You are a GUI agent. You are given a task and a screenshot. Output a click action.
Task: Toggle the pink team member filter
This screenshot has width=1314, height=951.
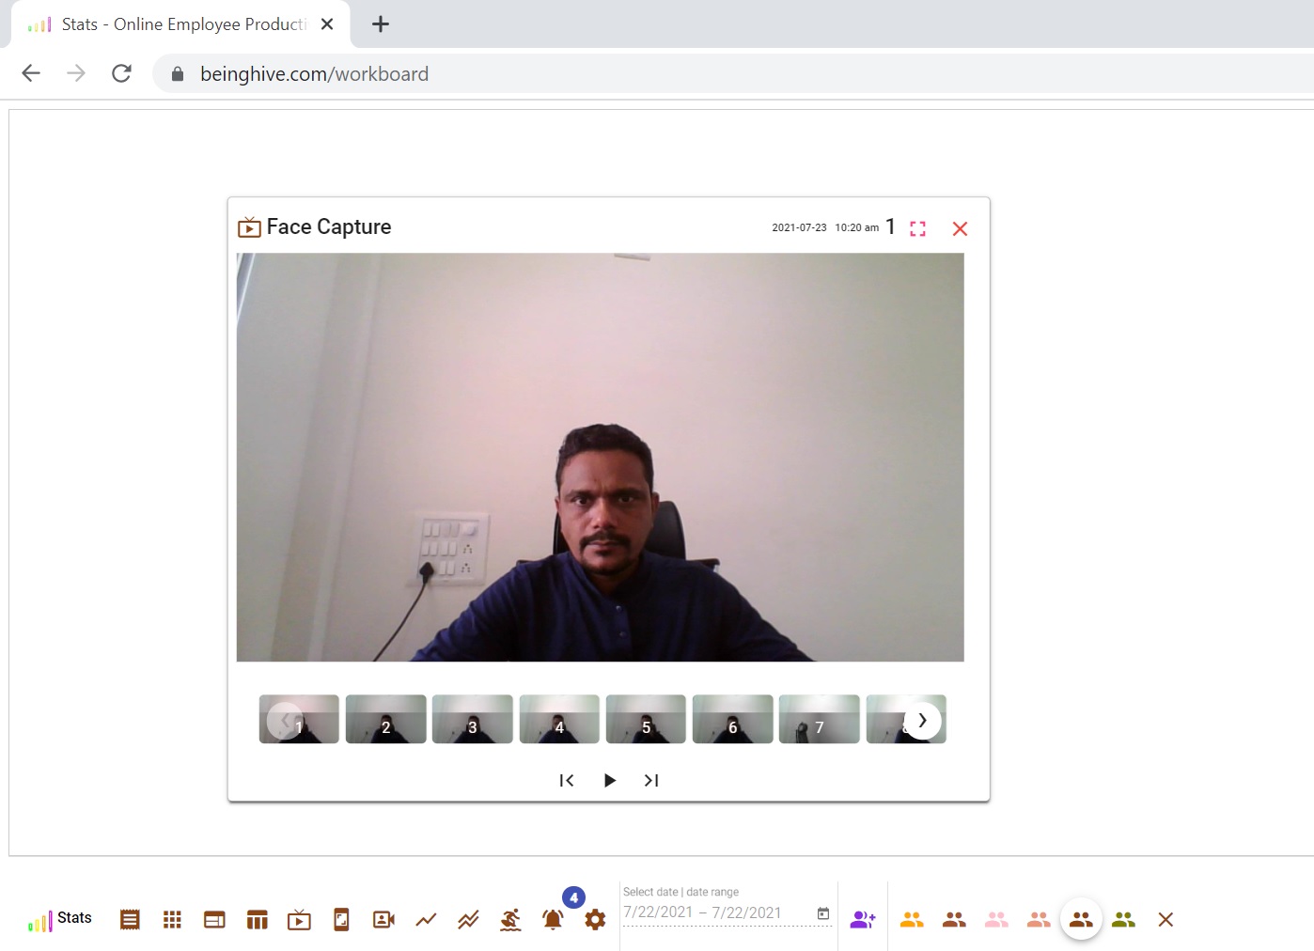click(996, 919)
